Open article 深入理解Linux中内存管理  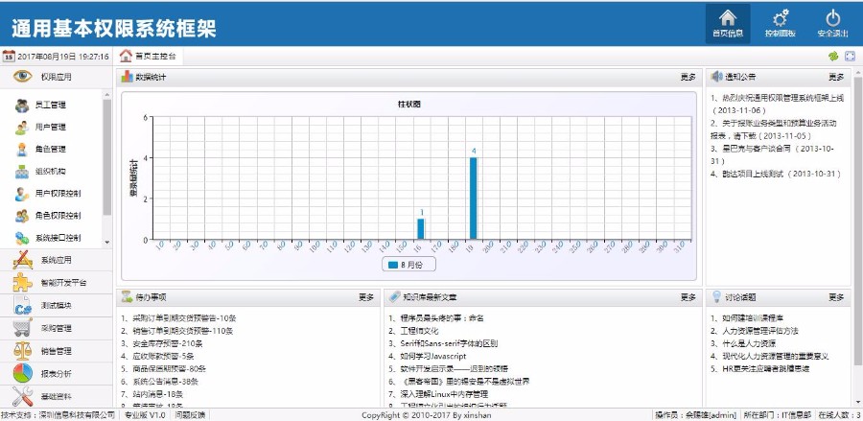(x=437, y=394)
